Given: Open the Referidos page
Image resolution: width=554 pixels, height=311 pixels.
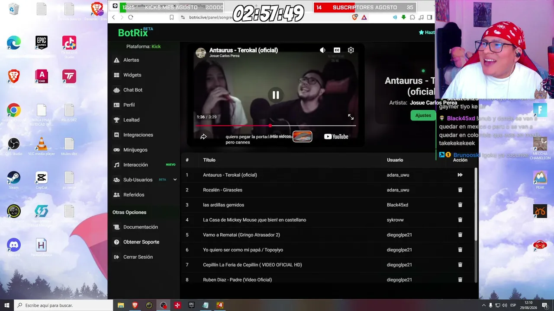Looking at the screenshot, I should pyautogui.click(x=134, y=195).
